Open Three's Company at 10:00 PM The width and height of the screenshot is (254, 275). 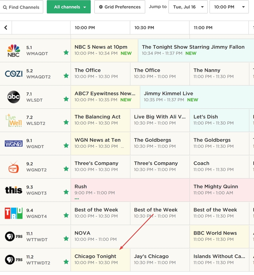tap(100, 167)
